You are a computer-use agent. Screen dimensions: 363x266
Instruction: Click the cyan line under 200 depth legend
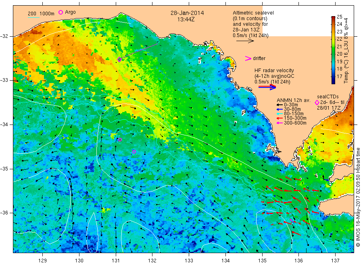pyautogui.click(x=33, y=17)
